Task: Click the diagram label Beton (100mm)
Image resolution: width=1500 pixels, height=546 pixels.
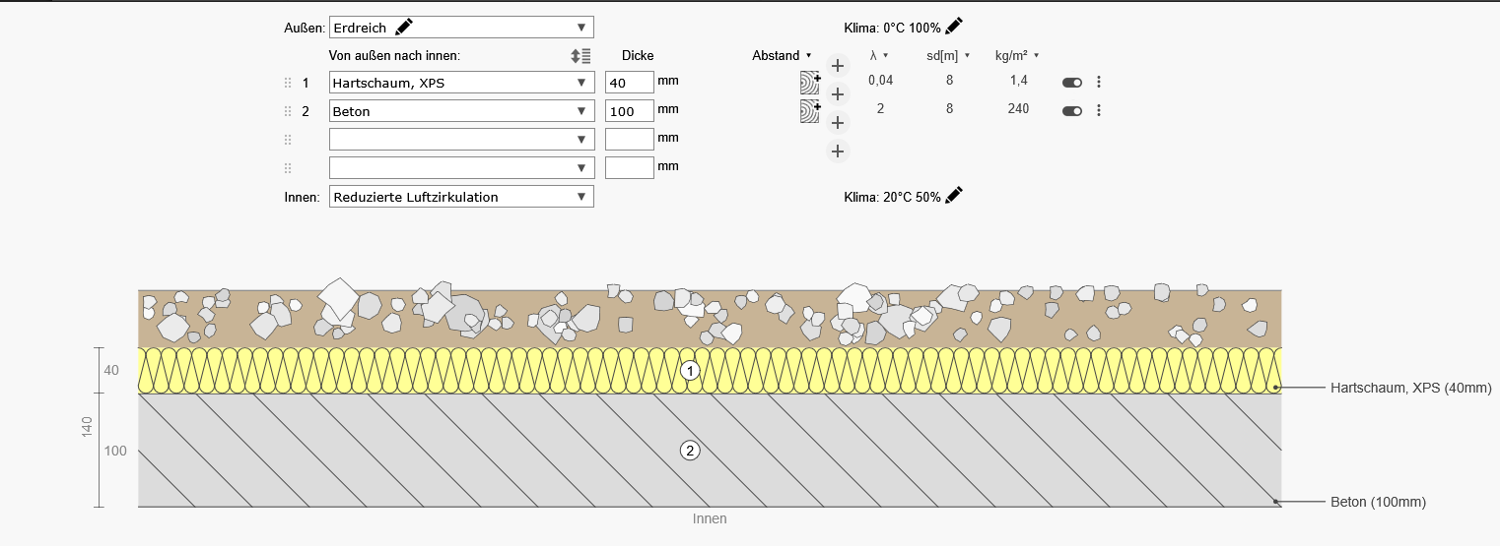Action: click(1378, 502)
